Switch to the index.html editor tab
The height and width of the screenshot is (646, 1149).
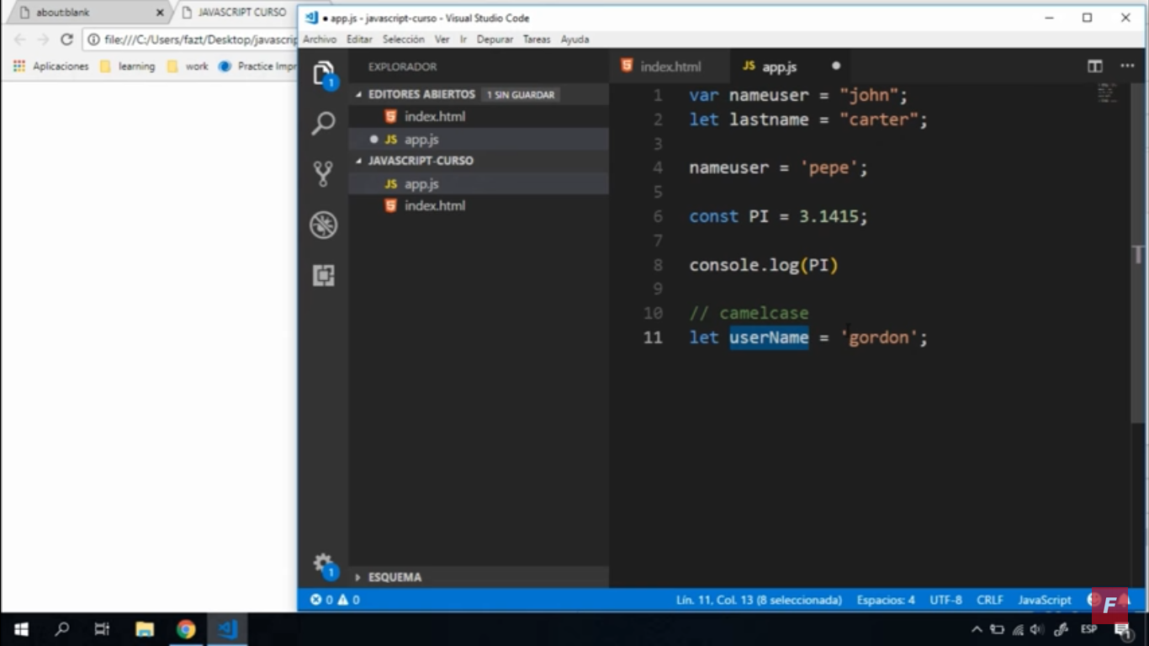669,66
